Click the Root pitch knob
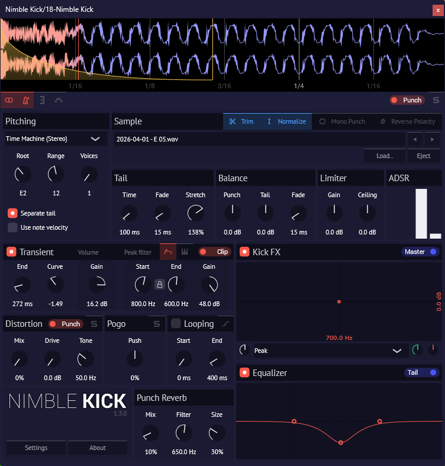The image size is (445, 466). tap(23, 174)
